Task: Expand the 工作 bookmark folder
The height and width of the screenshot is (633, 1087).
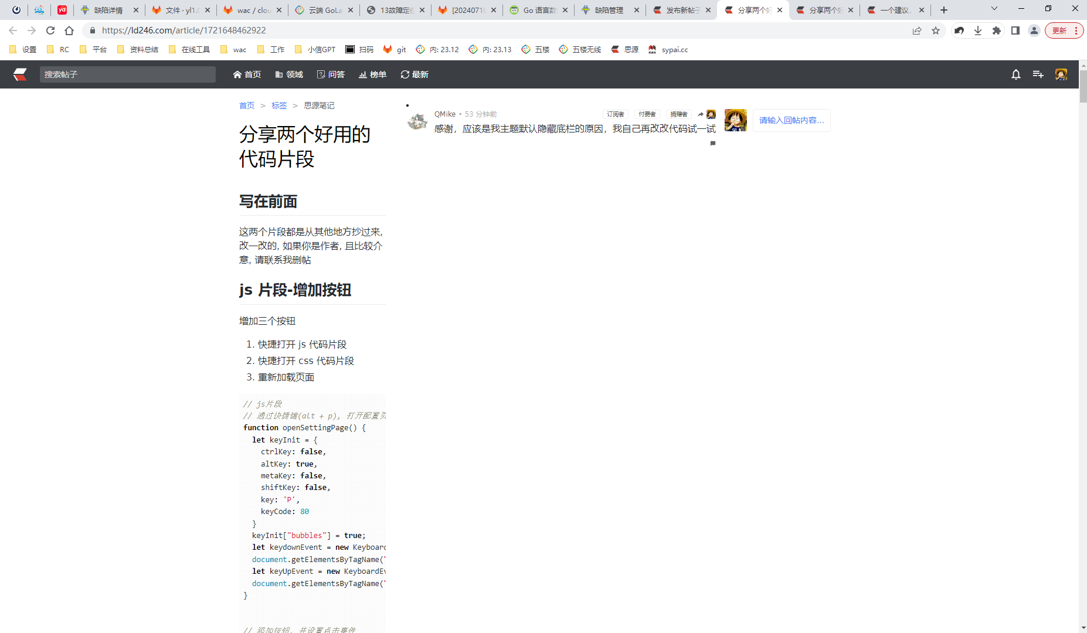Action: (271, 50)
